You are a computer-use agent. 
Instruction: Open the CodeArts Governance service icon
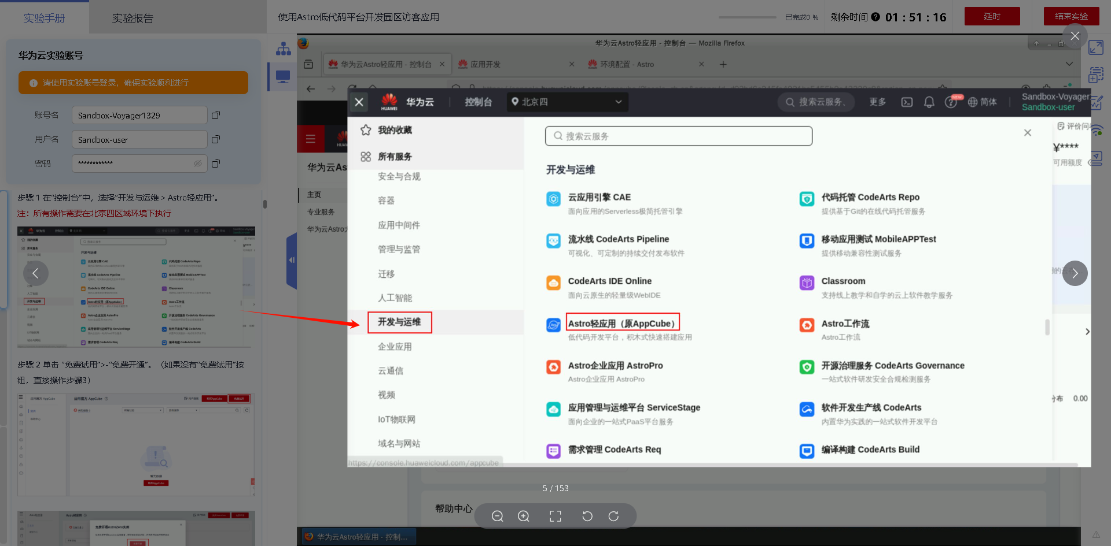[x=807, y=367]
